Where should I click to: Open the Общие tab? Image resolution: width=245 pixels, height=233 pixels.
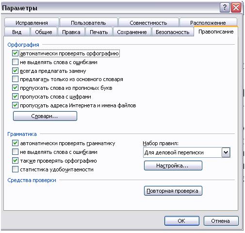click(x=44, y=32)
